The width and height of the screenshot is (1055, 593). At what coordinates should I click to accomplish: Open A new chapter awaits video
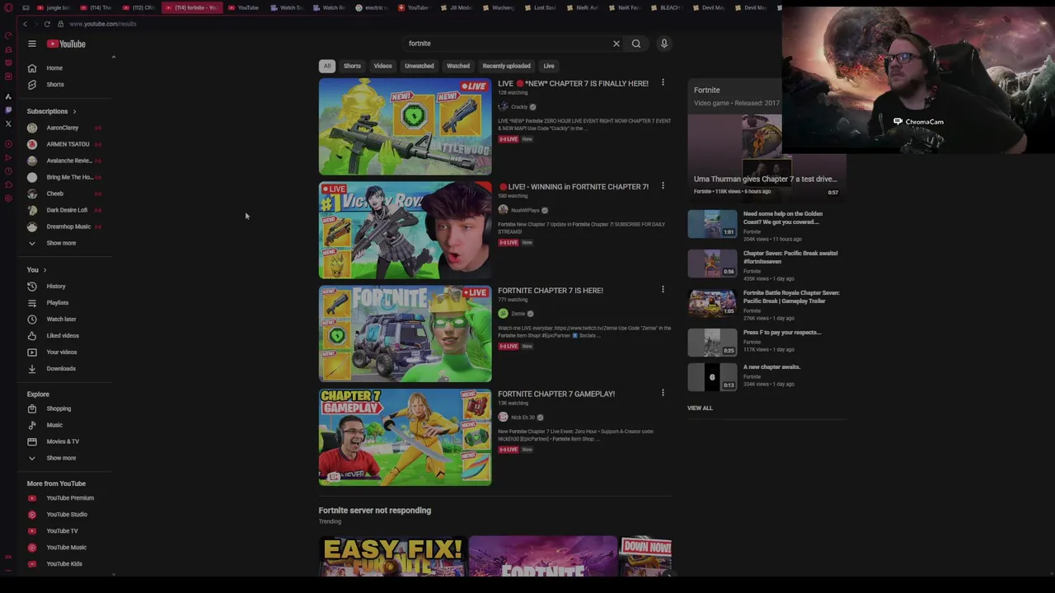(x=767, y=376)
